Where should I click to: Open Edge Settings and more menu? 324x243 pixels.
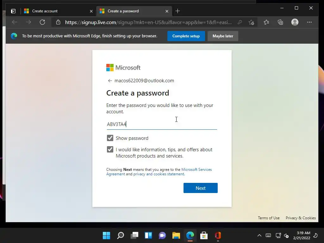(309, 22)
